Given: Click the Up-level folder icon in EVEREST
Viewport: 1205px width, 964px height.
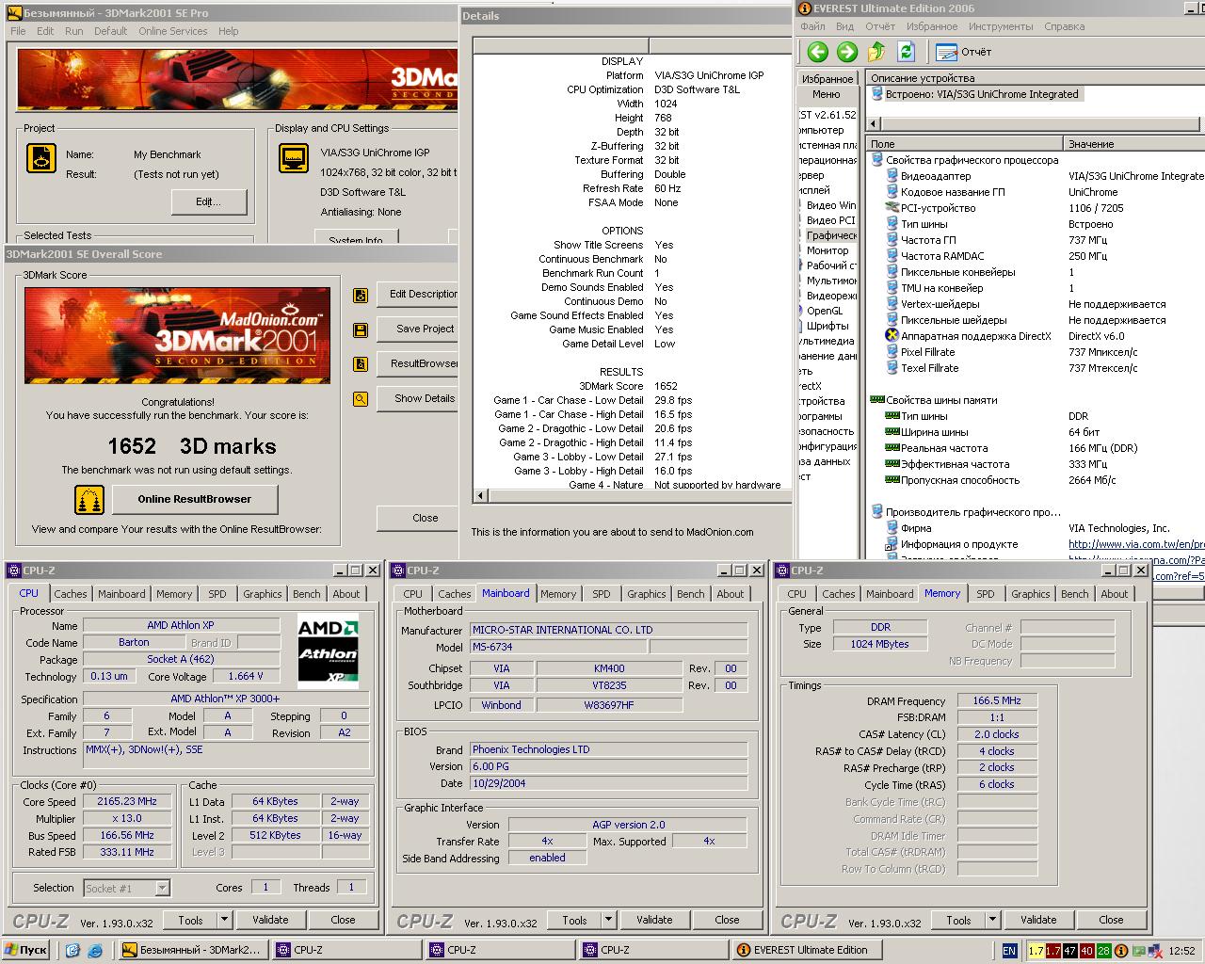Looking at the screenshot, I should [876, 52].
